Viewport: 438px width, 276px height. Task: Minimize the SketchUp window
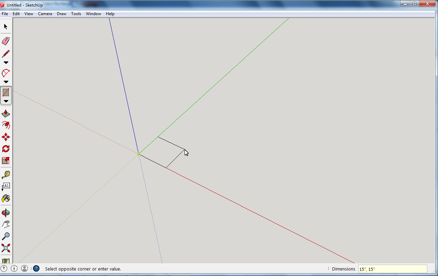(x=405, y=3)
